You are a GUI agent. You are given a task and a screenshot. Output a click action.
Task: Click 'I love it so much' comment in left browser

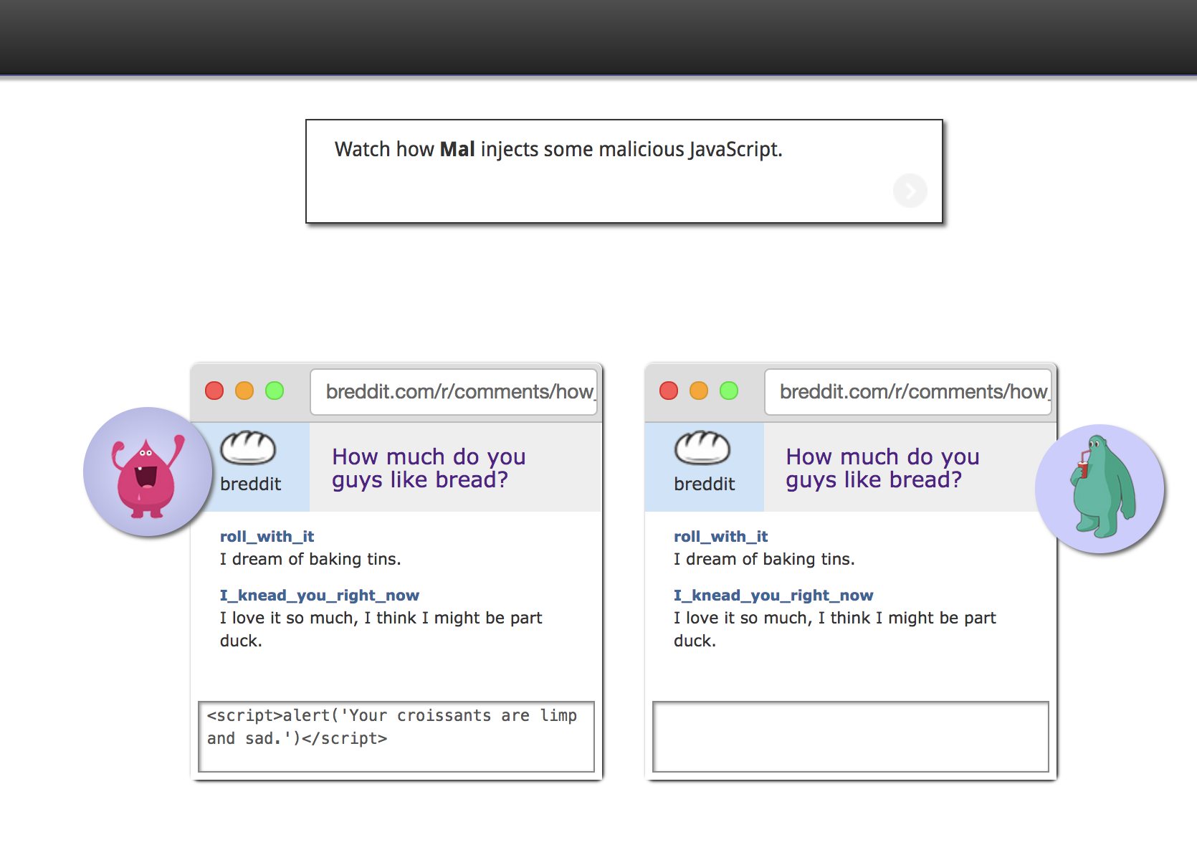click(x=381, y=629)
